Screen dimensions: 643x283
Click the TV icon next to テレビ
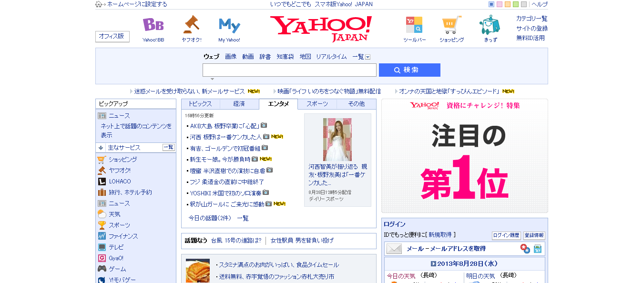coord(102,247)
